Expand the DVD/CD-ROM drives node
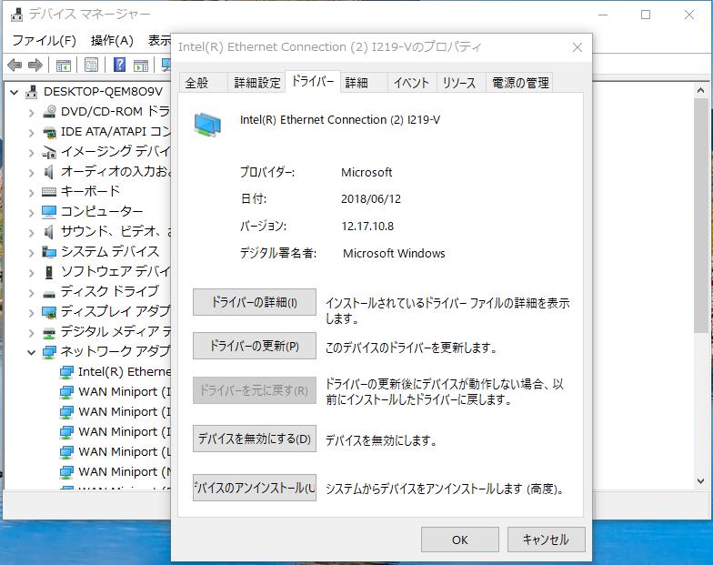Viewport: 713px width, 565px height. (31, 113)
